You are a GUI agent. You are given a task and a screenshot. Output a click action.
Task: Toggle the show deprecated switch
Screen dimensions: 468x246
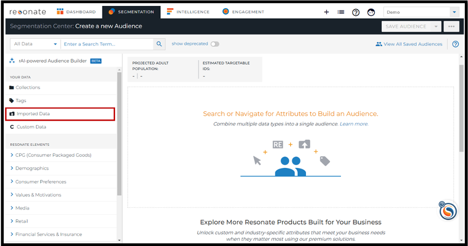tap(215, 44)
